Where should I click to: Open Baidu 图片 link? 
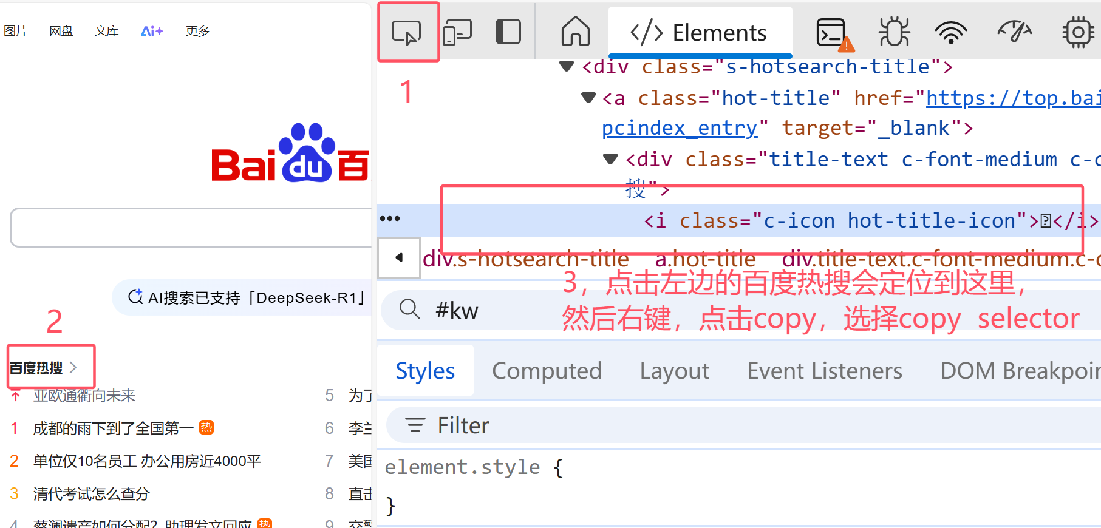(15, 31)
